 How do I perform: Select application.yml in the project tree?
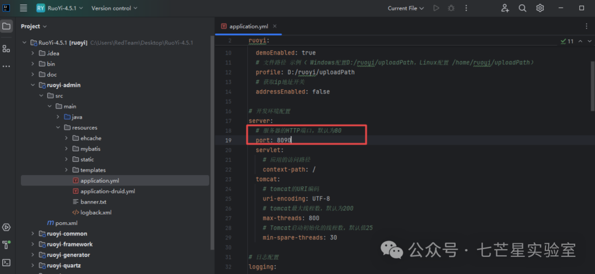point(115,180)
